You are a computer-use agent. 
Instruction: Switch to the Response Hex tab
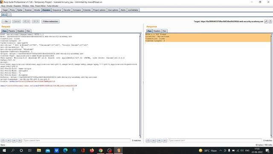tap(164, 31)
